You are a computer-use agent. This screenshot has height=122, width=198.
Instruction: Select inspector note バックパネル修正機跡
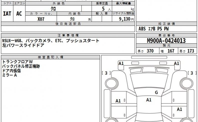[21, 66]
